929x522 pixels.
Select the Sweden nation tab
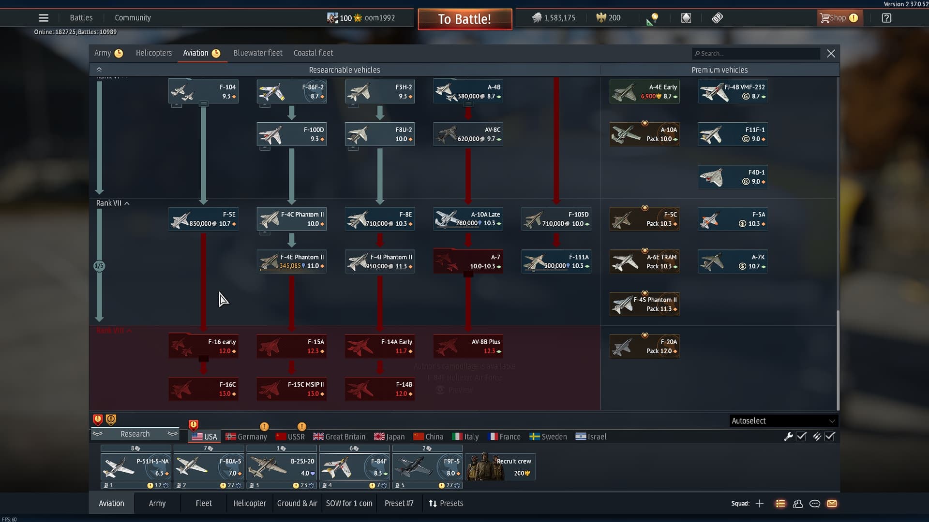pyautogui.click(x=548, y=436)
